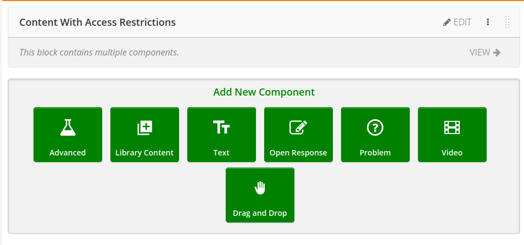The width and height of the screenshot is (524, 245).
Task: Add a Video component via its label
Action: point(452,153)
